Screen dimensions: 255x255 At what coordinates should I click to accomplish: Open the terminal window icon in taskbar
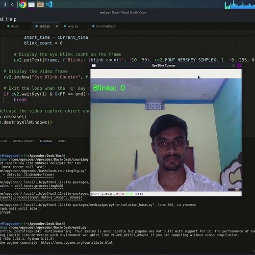pyautogui.click(x=31, y=4)
